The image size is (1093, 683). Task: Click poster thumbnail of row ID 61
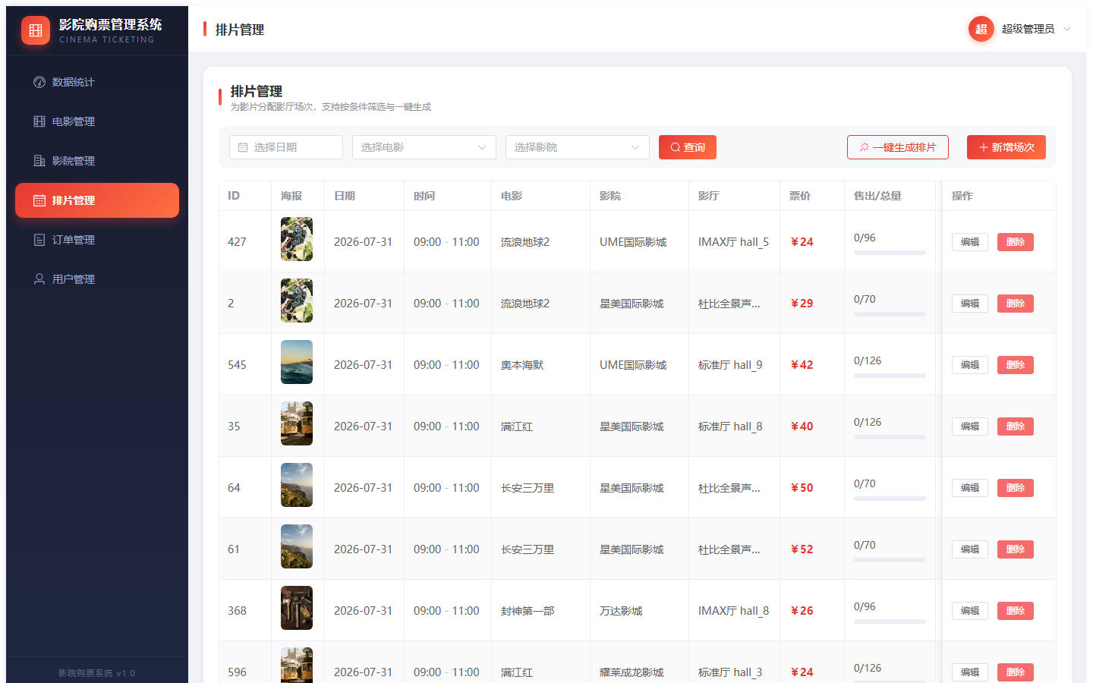[297, 546]
